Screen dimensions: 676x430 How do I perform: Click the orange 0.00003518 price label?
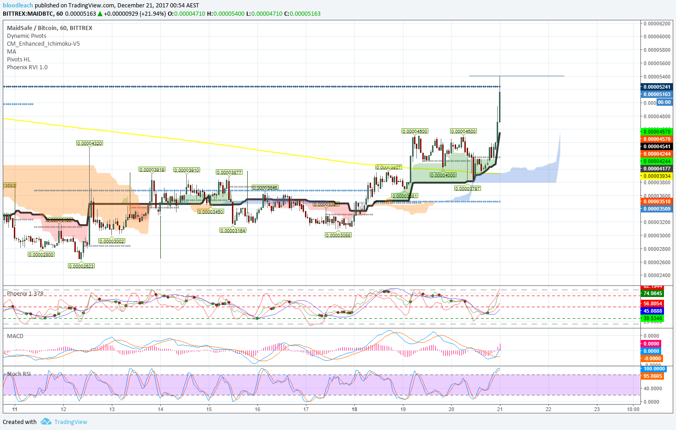pyautogui.click(x=656, y=201)
